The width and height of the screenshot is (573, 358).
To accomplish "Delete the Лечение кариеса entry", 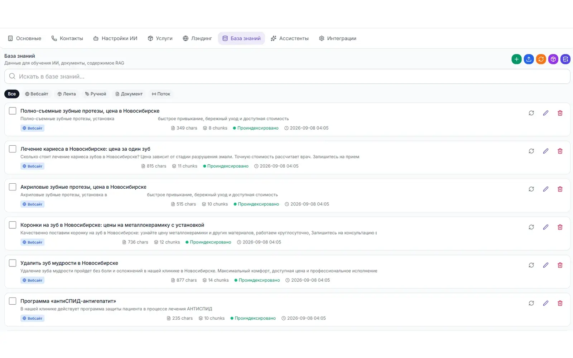I will pyautogui.click(x=560, y=151).
